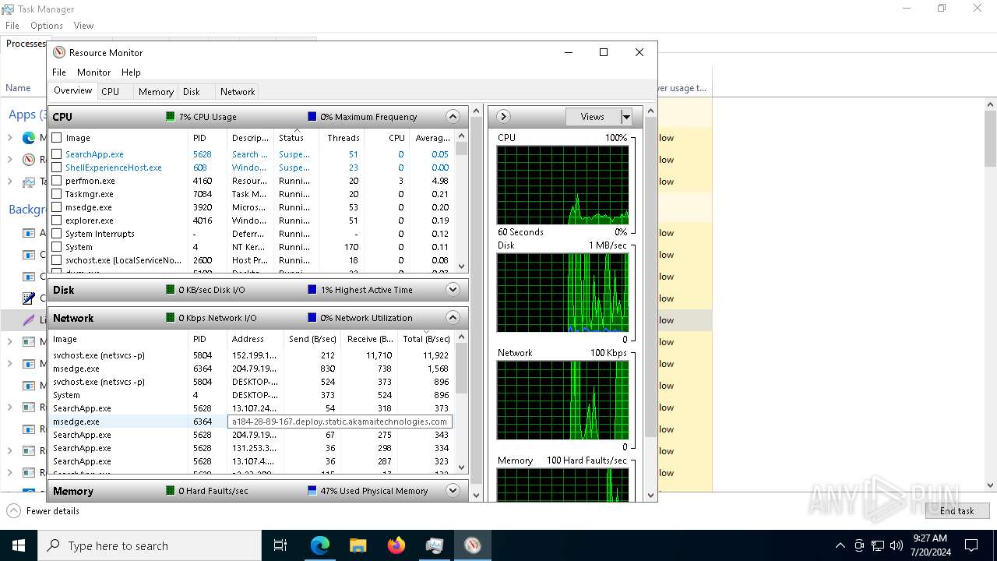Click the volume icon in system tray
The height and width of the screenshot is (561, 997).
[x=897, y=545]
